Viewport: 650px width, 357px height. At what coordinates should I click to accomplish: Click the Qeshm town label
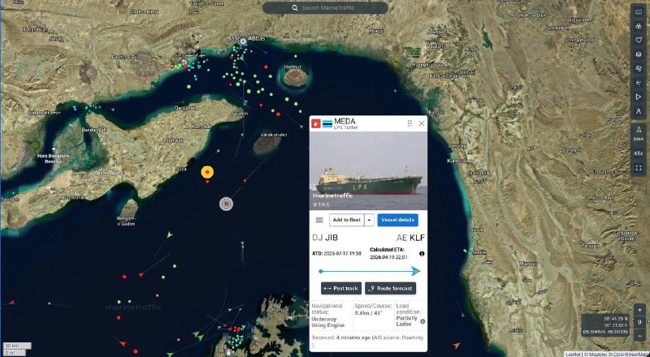pyautogui.click(x=240, y=114)
